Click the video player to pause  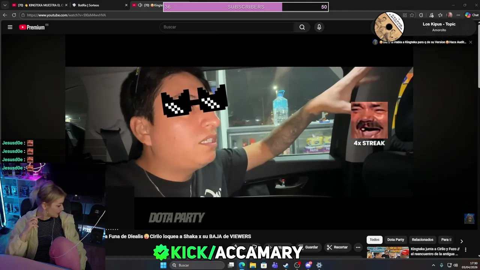coord(239,132)
